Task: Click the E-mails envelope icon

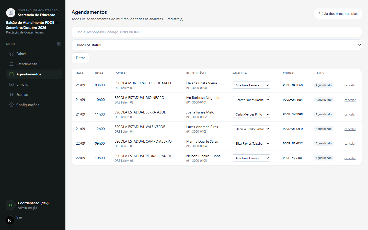Action: [x=11, y=84]
